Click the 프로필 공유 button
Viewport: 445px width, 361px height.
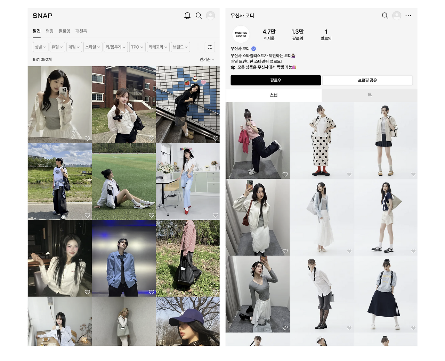click(x=367, y=80)
